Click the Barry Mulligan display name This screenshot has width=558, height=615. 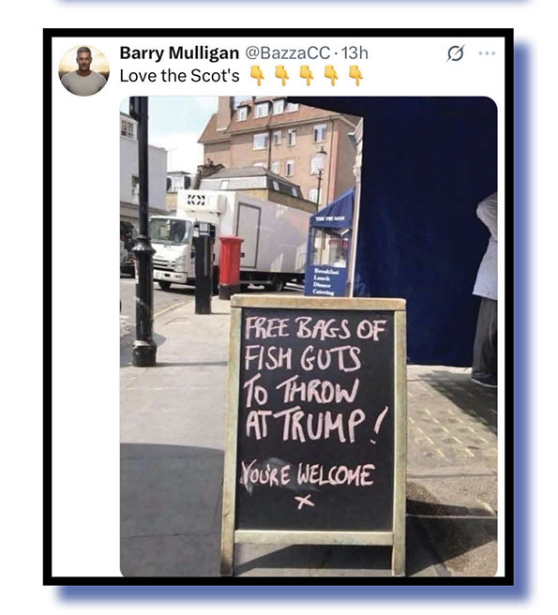coord(179,52)
